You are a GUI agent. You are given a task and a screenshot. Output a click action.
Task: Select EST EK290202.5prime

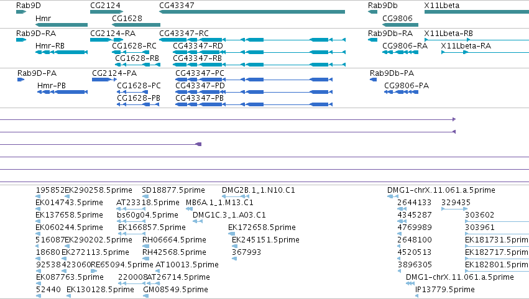click(98, 241)
